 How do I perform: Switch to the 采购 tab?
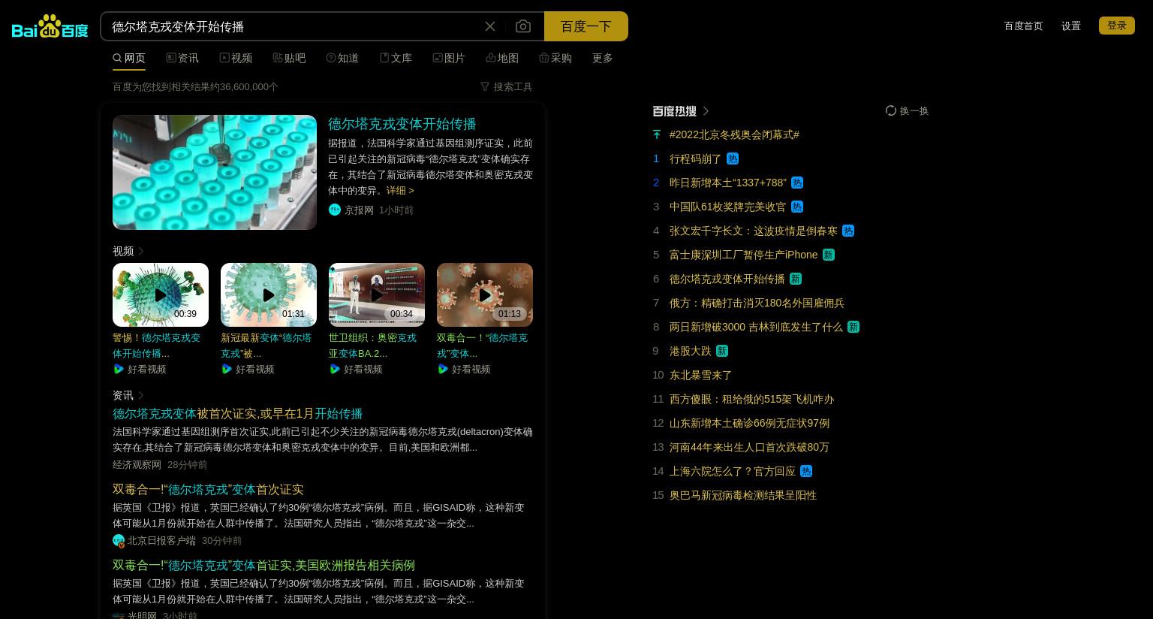pos(555,58)
